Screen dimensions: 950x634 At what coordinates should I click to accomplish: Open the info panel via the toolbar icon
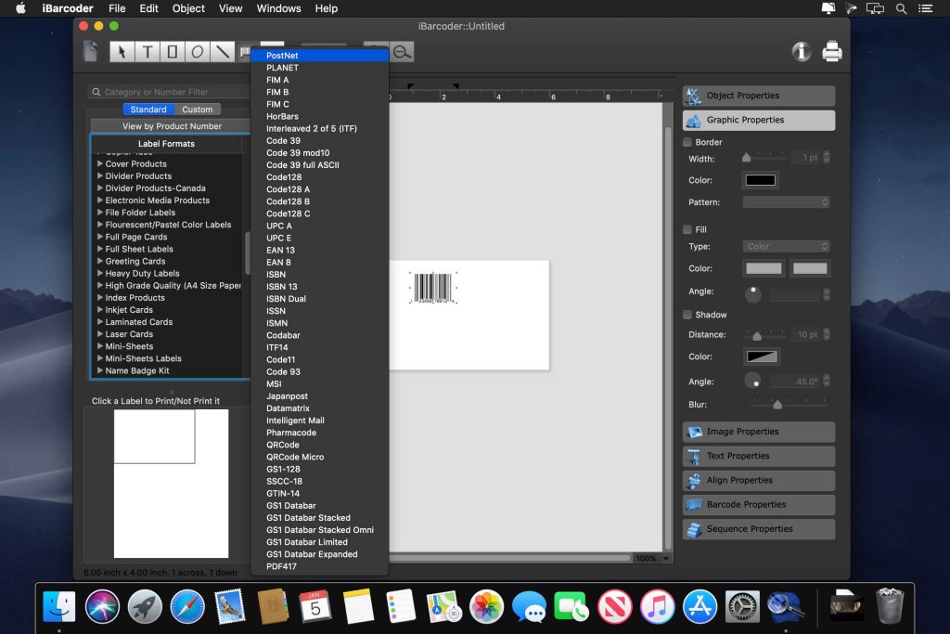point(802,52)
